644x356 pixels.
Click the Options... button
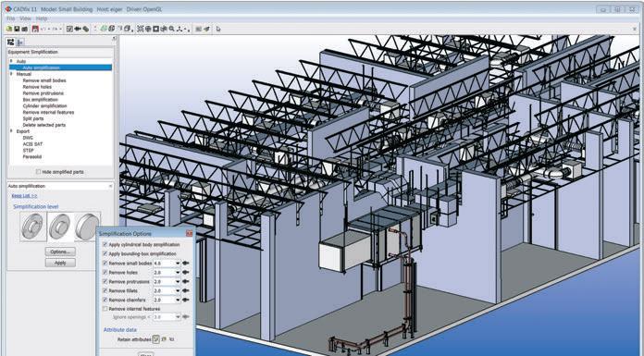pyautogui.click(x=60, y=252)
